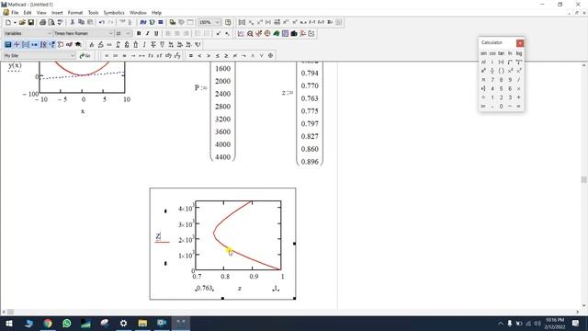588x331 pixels.
Task: Click the Resource Center icon beside zoom box
Action: pyautogui.click(x=228, y=22)
